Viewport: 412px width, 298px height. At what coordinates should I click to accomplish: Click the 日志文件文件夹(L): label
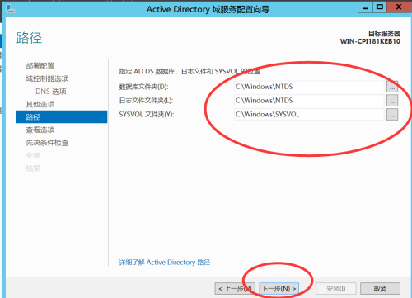pos(146,101)
